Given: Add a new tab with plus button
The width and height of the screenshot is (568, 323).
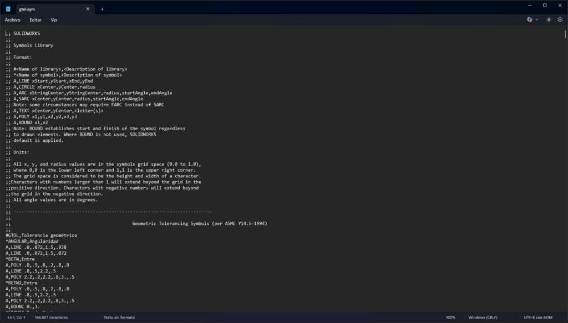Looking at the screenshot, I should [102, 9].
